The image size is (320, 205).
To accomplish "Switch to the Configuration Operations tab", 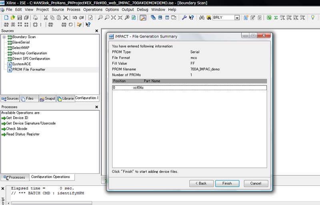I will click(52, 177).
